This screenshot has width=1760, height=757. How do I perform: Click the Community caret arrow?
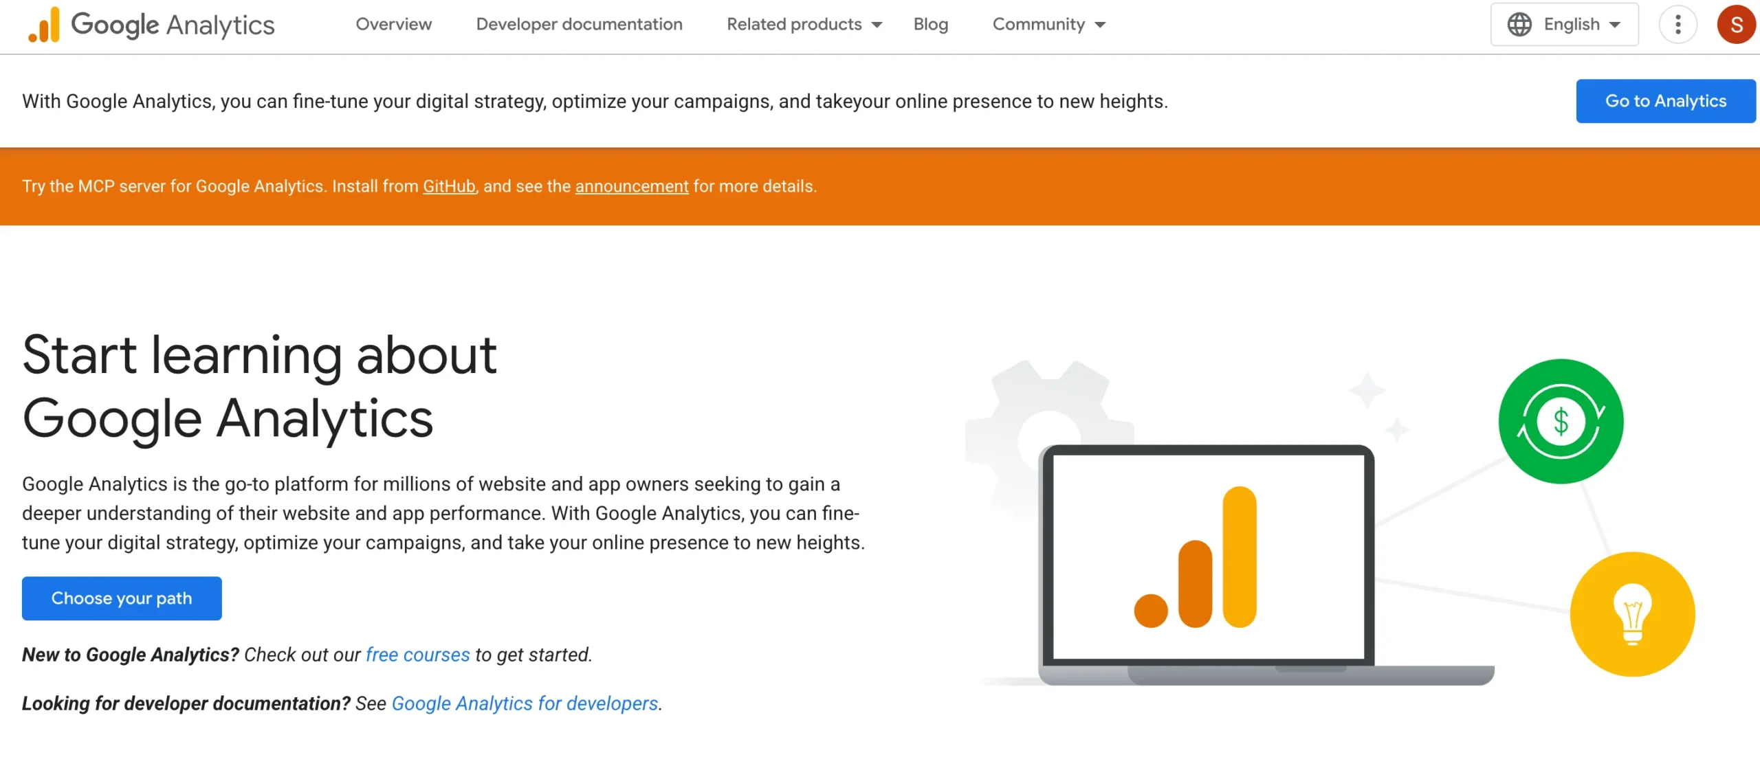pyautogui.click(x=1099, y=25)
